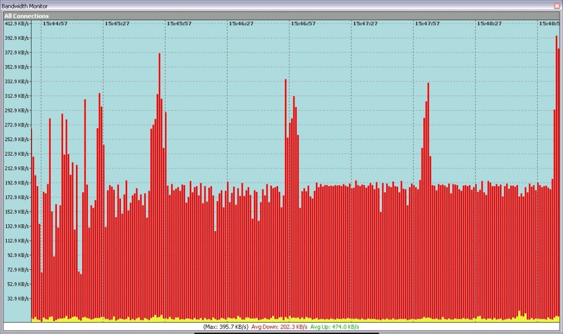Screen dimensions: 563x334
Task: Select the 15:45:57 timestamp label
Action: (179, 24)
